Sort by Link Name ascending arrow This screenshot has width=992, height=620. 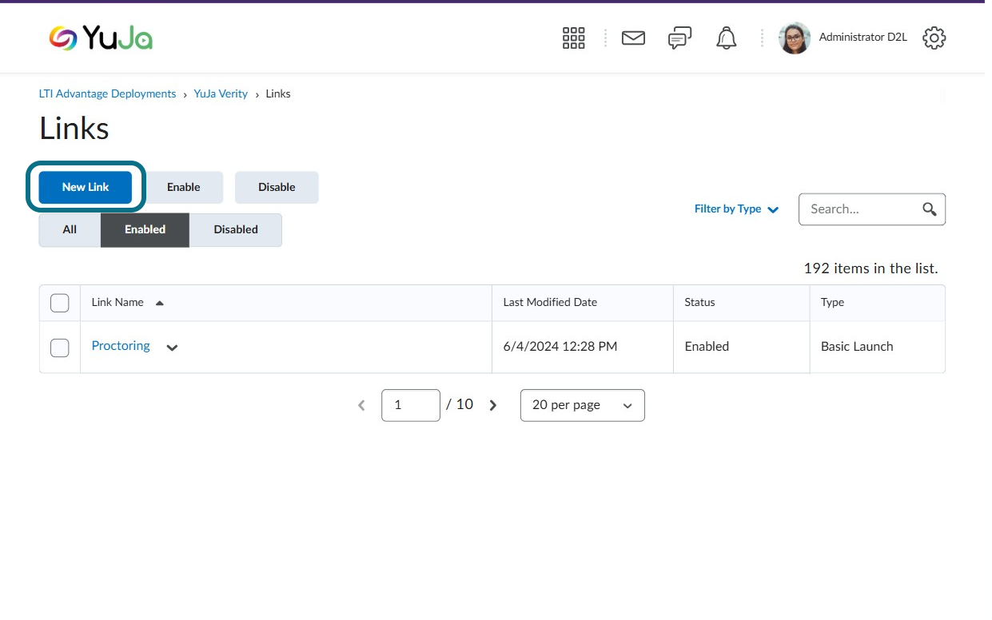[x=159, y=303]
